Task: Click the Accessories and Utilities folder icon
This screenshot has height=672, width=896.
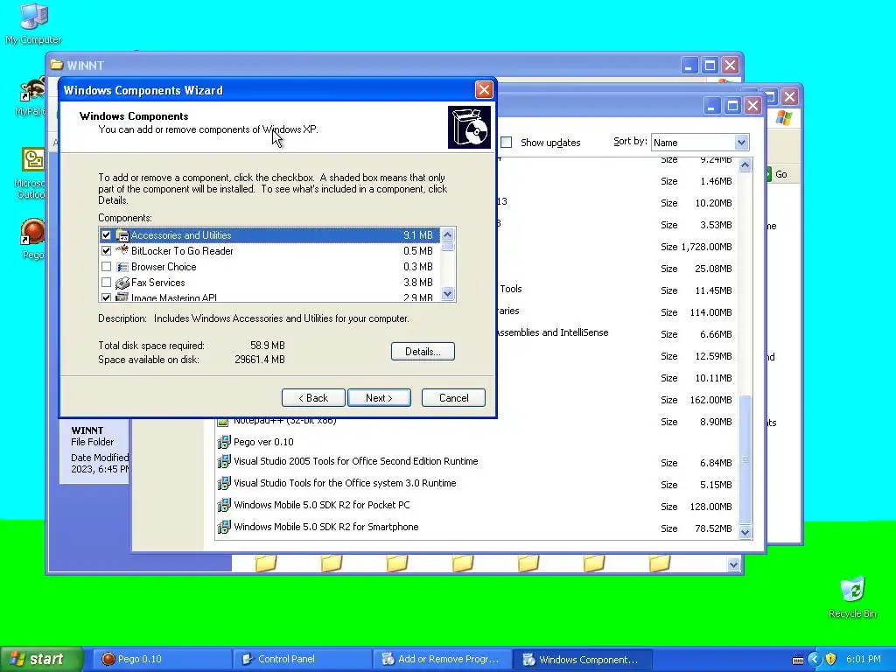Action: pos(122,235)
